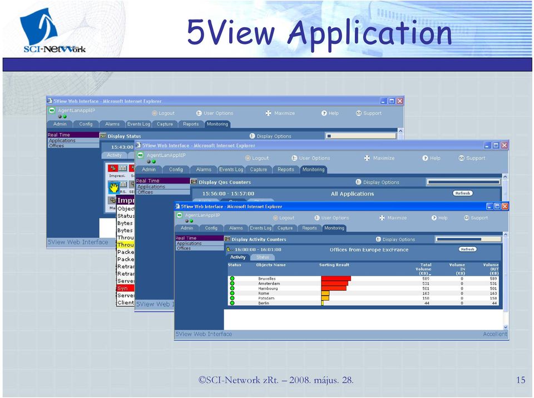Sort by the Volume IN (KB) column

457,269
